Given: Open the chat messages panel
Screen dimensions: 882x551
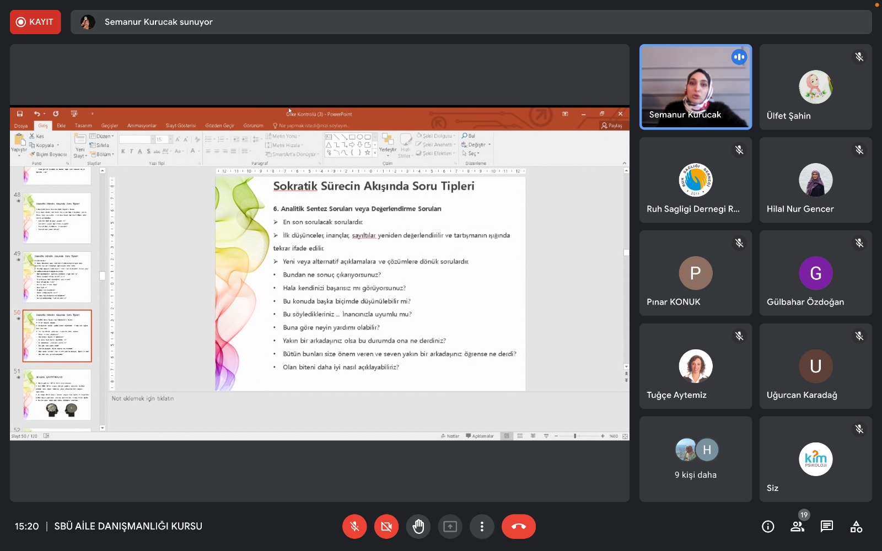Looking at the screenshot, I should pyautogui.click(x=826, y=527).
